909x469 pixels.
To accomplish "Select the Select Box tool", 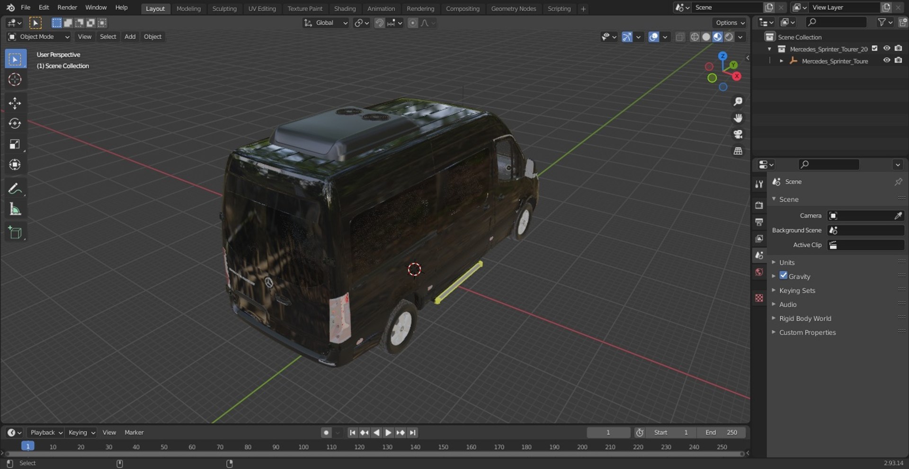I will [x=15, y=59].
